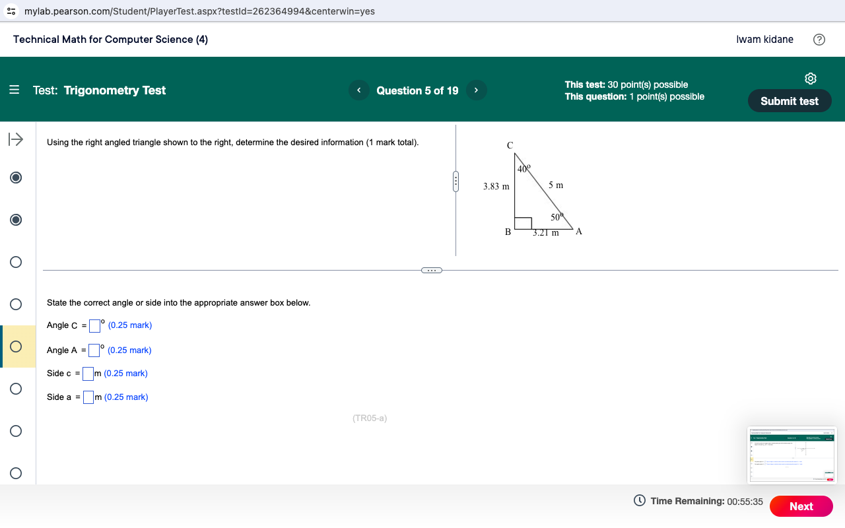The image size is (845, 528).
Task: Click the student name lwam kidane
Action: click(x=764, y=40)
